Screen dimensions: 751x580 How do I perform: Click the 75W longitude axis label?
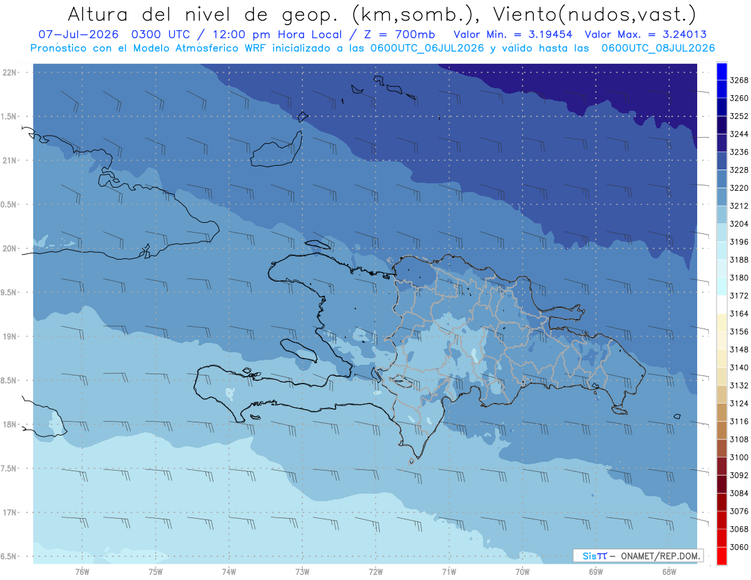point(156,572)
